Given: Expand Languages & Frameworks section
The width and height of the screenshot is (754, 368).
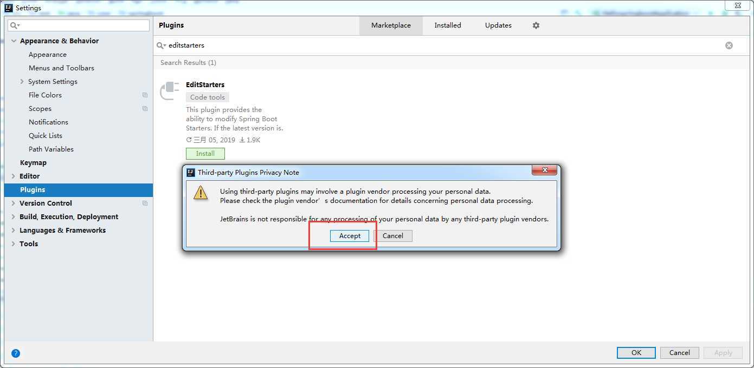Looking at the screenshot, I should tap(14, 231).
